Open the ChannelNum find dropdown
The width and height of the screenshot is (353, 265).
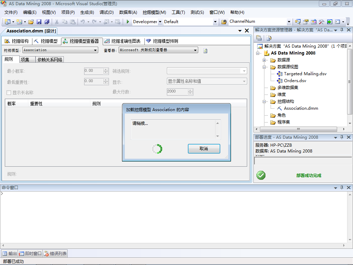pos(289,22)
